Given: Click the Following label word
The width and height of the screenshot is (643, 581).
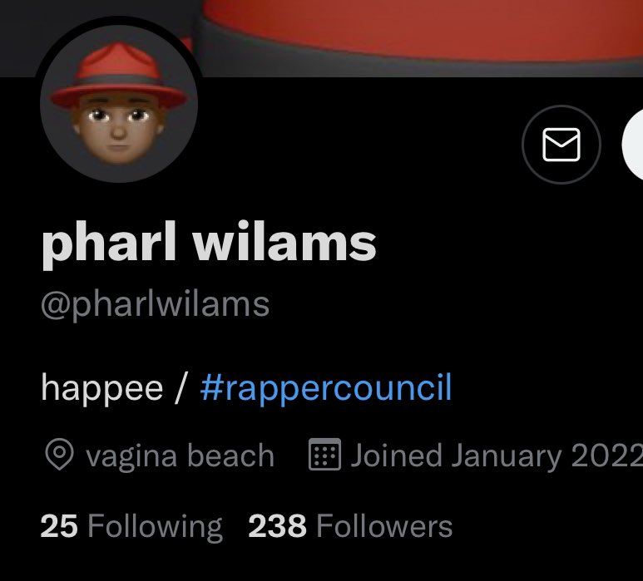Looking at the screenshot, I should (x=155, y=528).
